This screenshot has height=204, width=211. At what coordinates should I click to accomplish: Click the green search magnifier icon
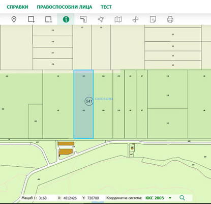point(182,198)
